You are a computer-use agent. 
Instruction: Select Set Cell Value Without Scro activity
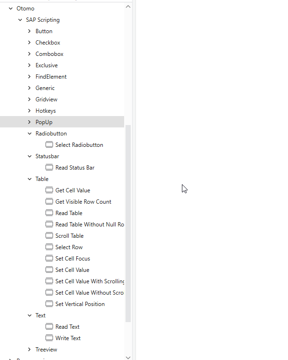pyautogui.click(x=90, y=293)
